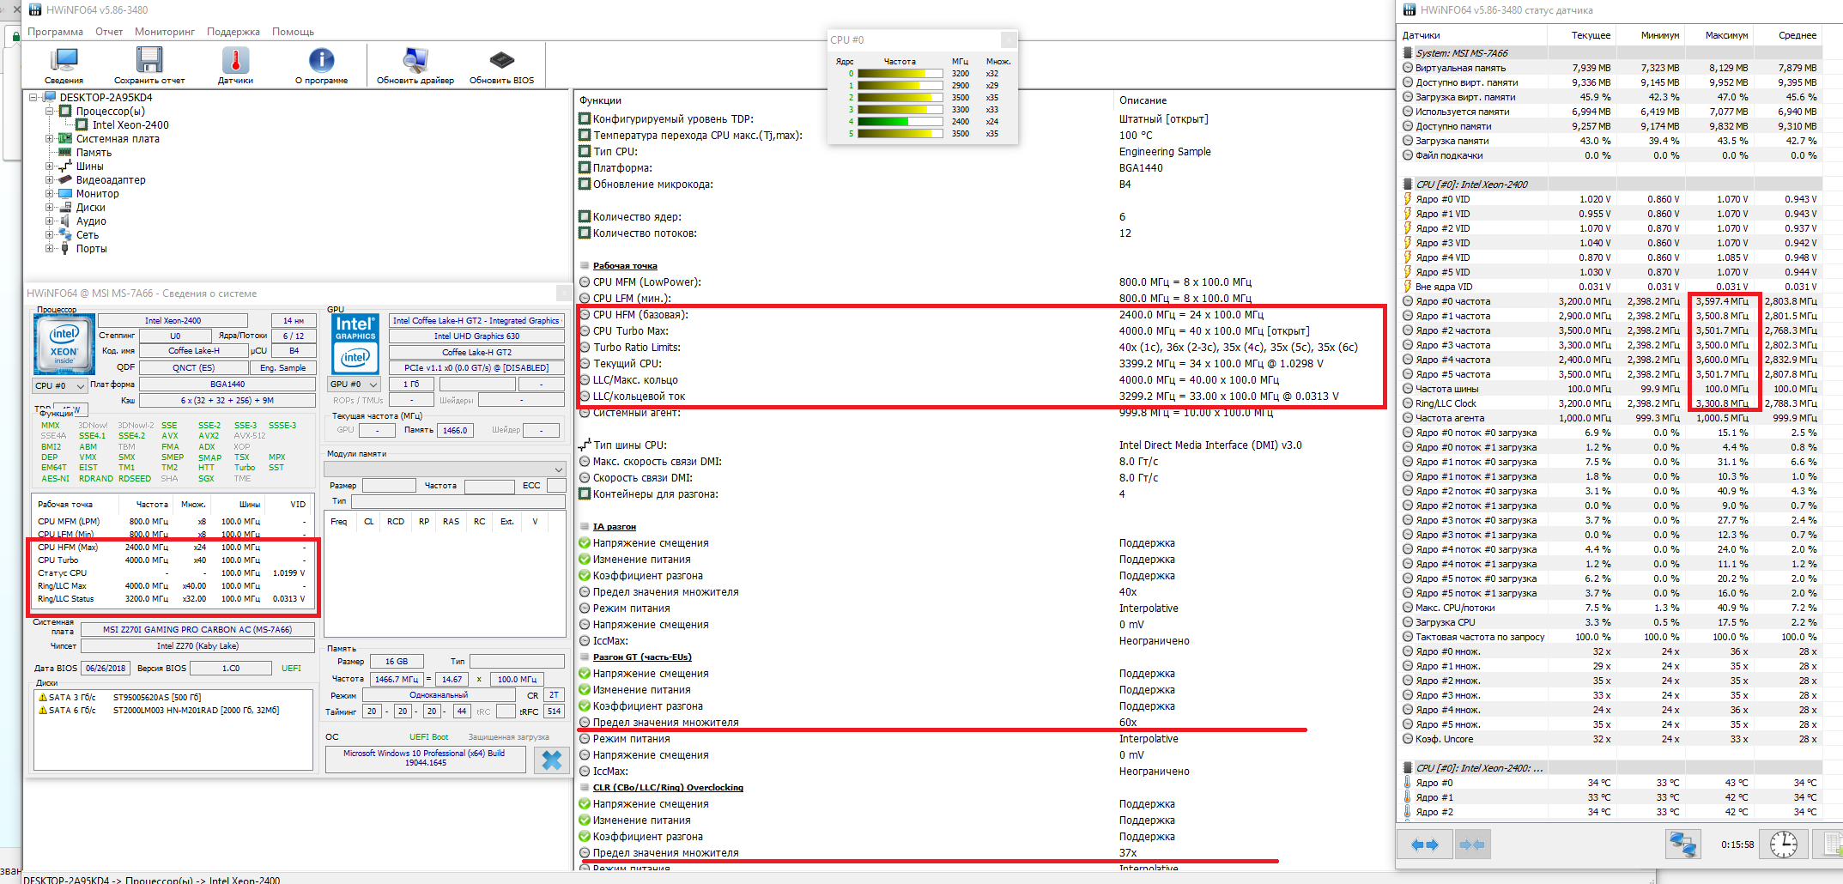Screen dimensions: 1843x884
Task: Expand the Шины tree node
Action: [49, 166]
